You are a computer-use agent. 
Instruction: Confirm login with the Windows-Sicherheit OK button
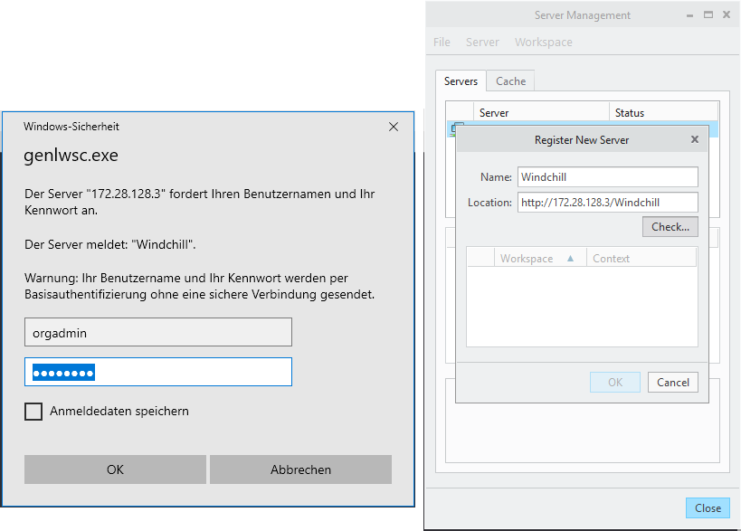[x=115, y=469]
